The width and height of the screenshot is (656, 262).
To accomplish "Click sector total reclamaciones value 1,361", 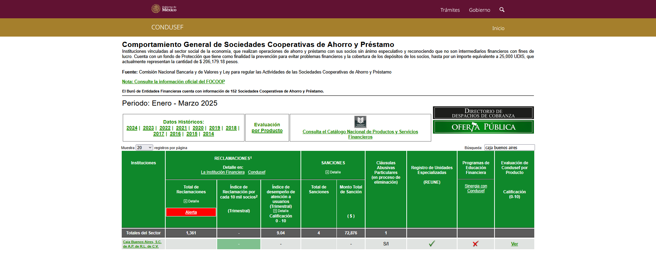I will click(191, 233).
